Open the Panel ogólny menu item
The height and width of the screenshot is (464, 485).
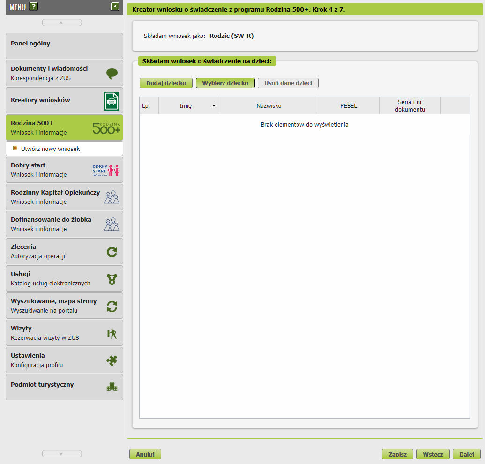(64, 46)
